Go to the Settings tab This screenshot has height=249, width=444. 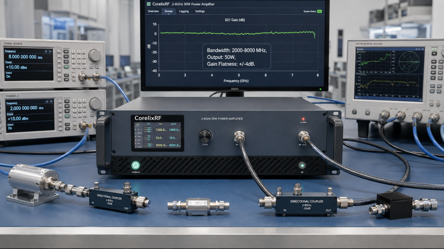(200, 11)
